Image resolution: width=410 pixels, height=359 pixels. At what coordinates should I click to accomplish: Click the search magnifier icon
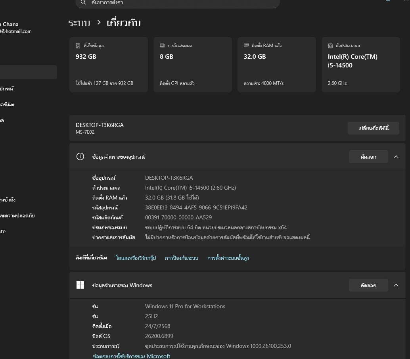83,2
